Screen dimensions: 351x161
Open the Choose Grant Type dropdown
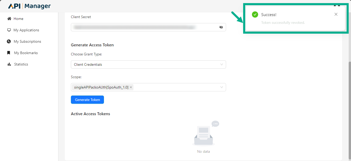221,64
